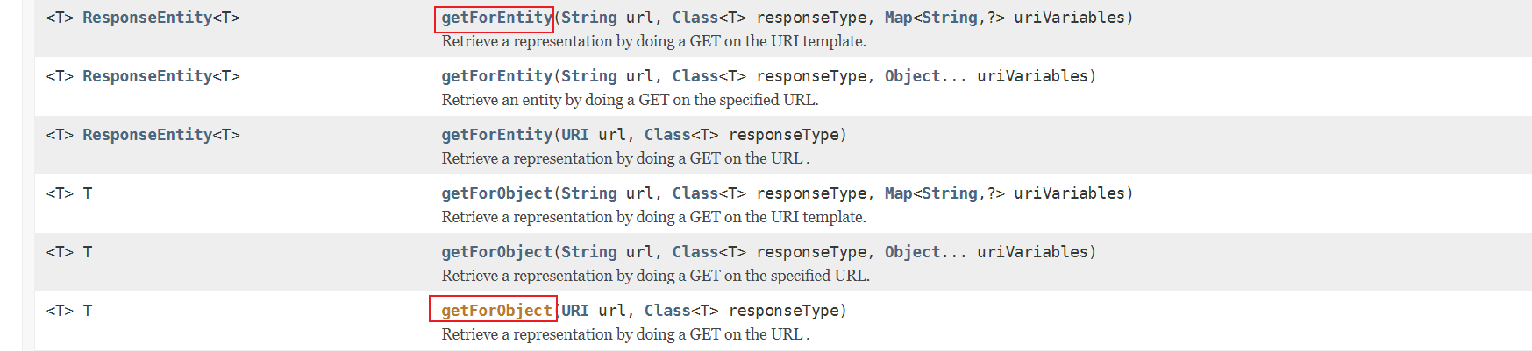Click Class type in getForEntity URI signature
The width and height of the screenshot is (1532, 351).
tap(667, 135)
